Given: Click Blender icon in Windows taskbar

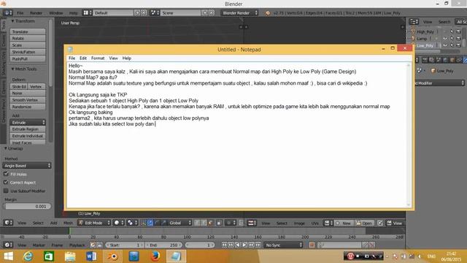Looking at the screenshot, I should [x=113, y=256].
